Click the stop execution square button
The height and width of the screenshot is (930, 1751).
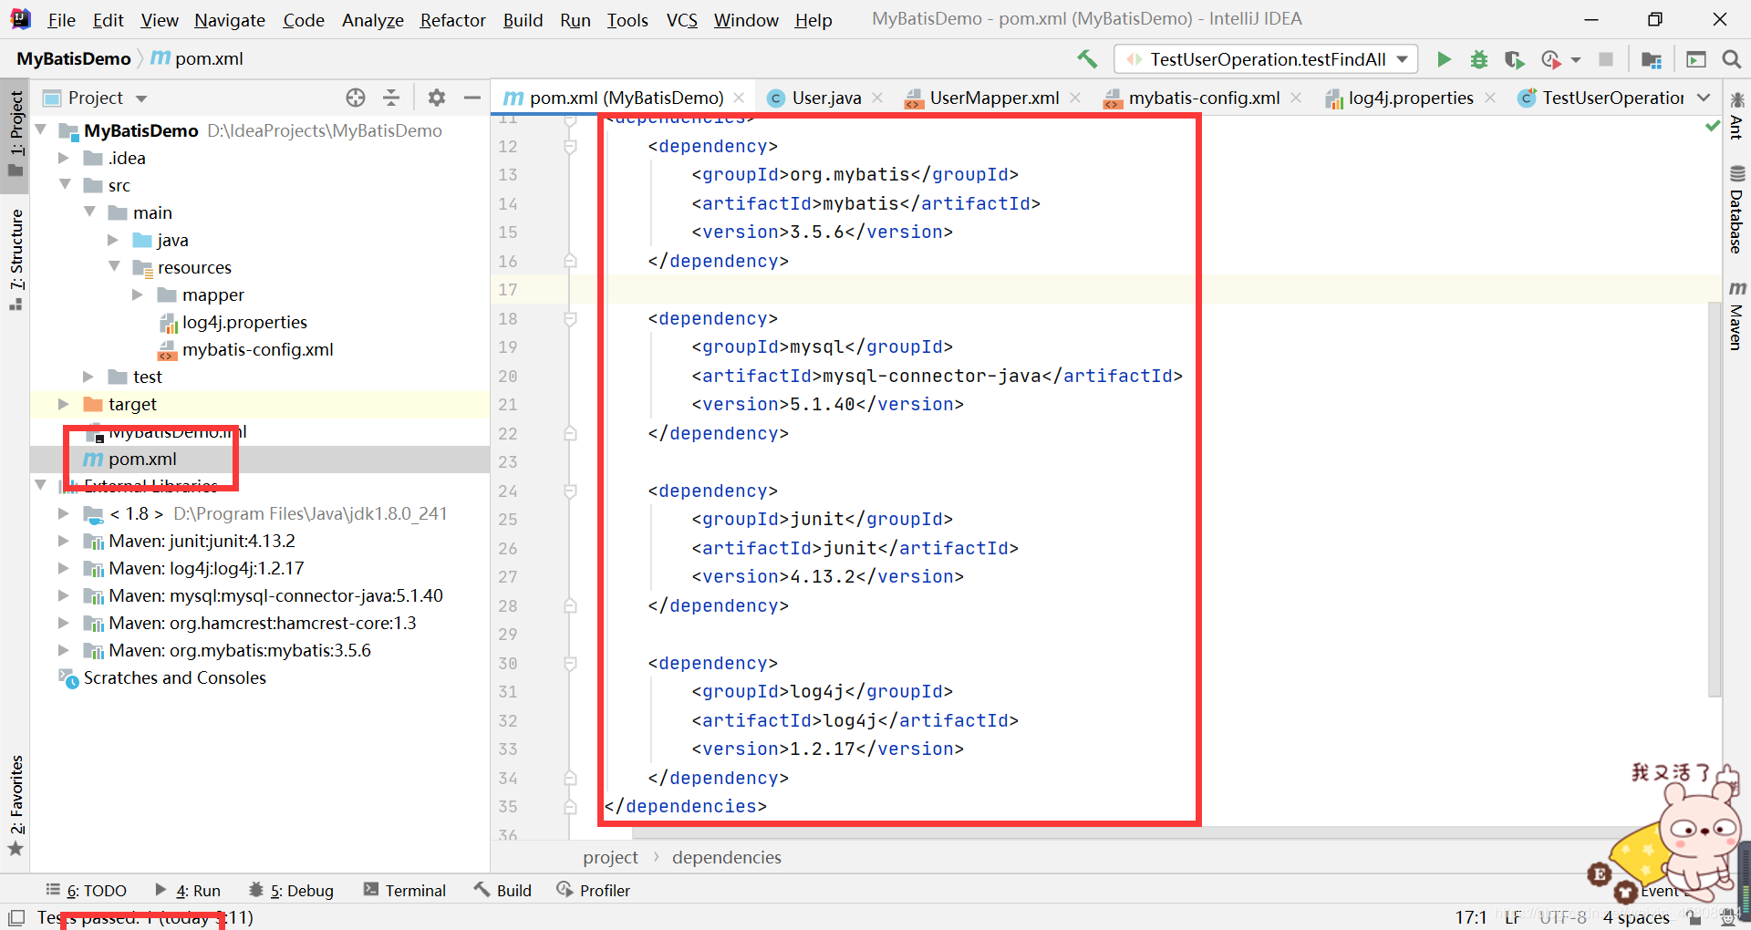1606,59
